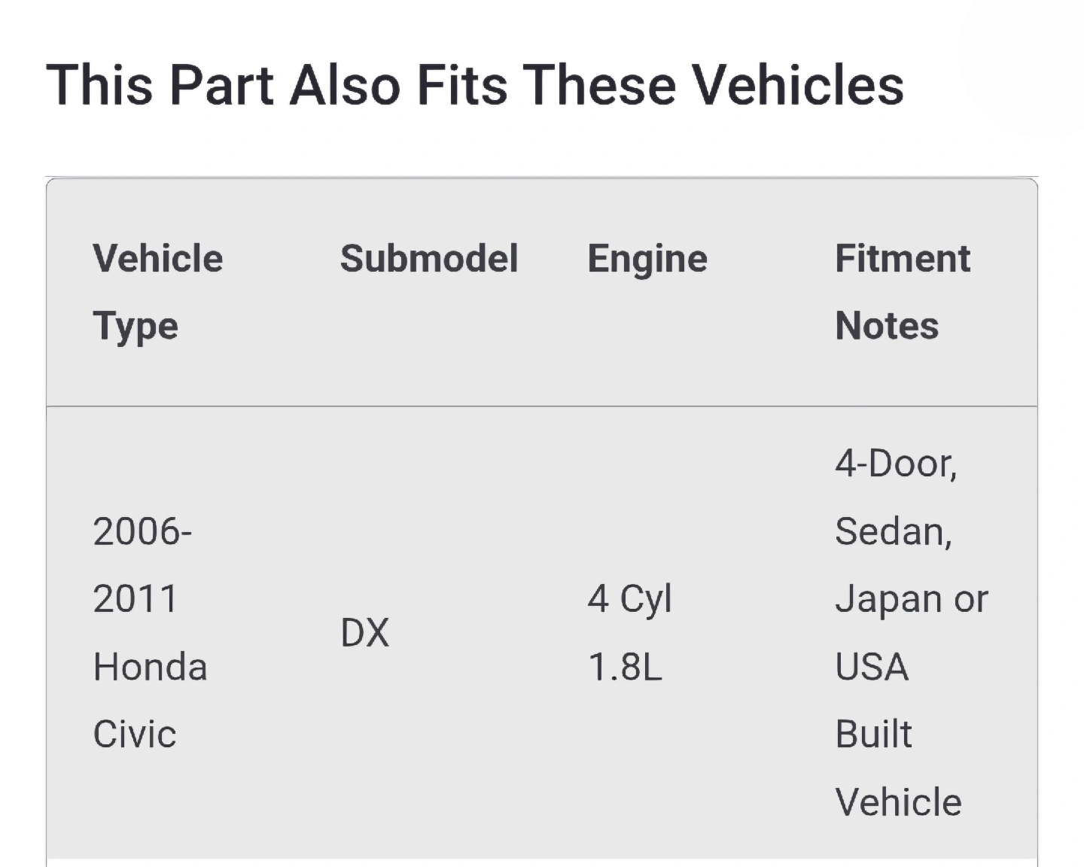Click the '1.8L' engine displacement text
Screen dimensions: 1084x867
625,668
